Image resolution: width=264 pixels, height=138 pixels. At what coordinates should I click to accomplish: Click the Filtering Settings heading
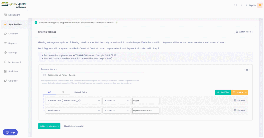[47, 32]
